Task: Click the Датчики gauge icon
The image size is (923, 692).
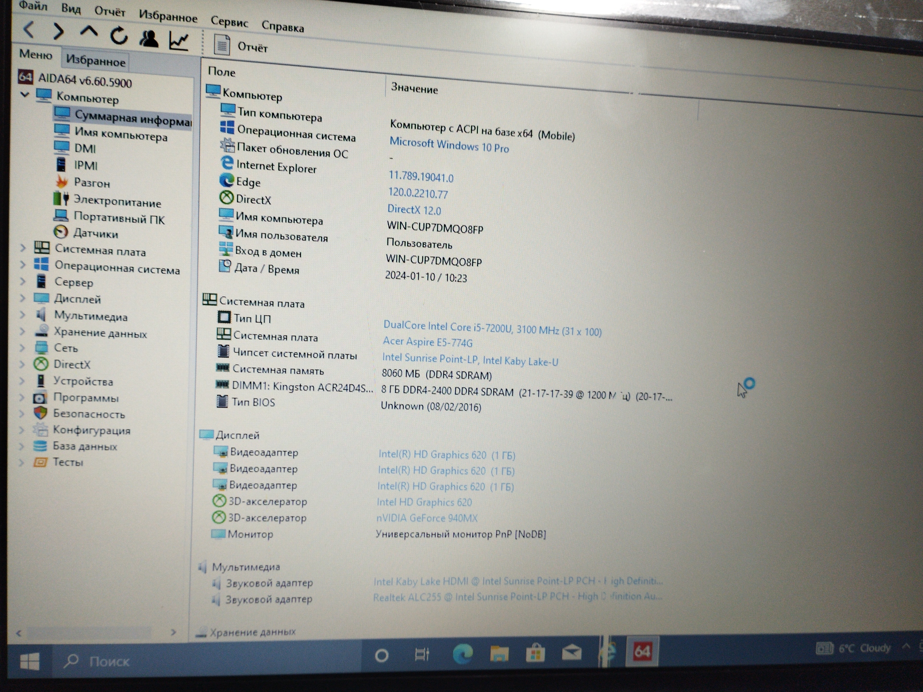Action: (x=61, y=232)
